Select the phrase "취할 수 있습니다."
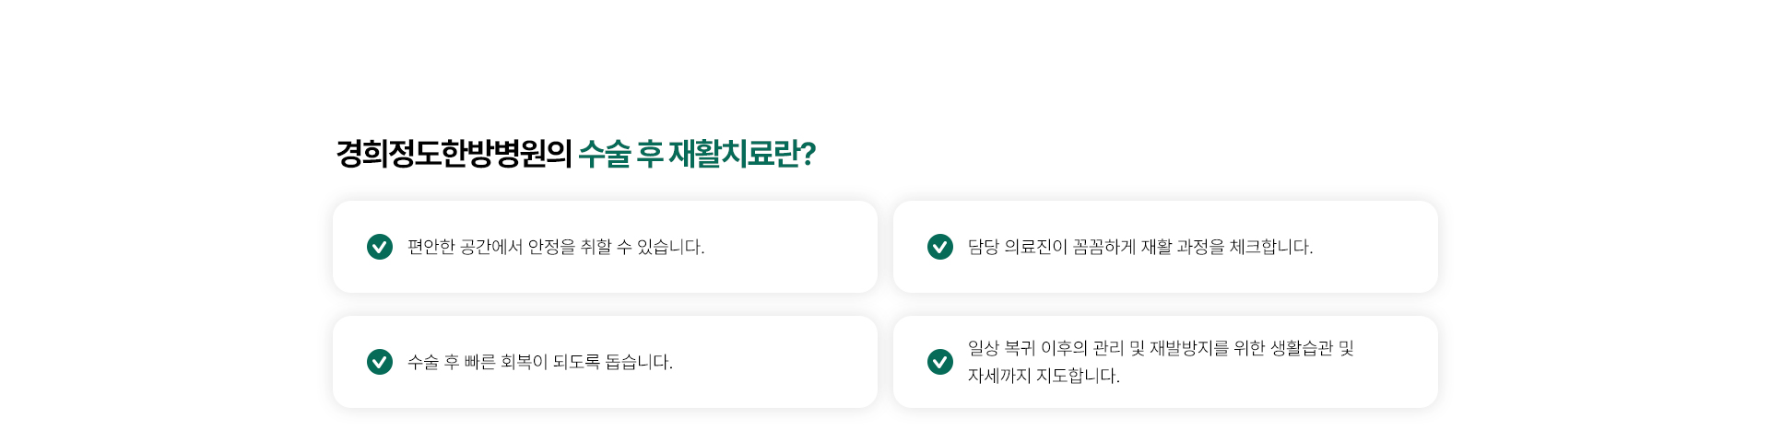Screen dimensions: 1770x430 coord(643,247)
